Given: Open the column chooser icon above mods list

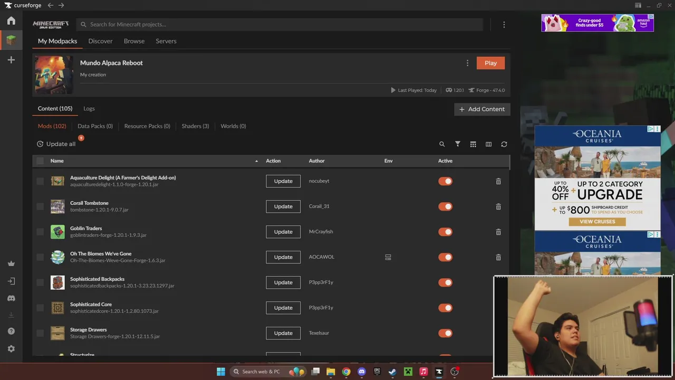Looking at the screenshot, I should tap(488, 144).
